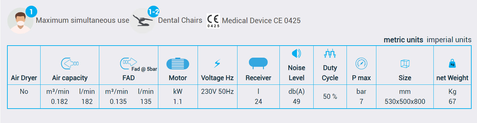Click the 230V 50Hz voltage cell
Screen dimensions: 477x123
coord(218,91)
